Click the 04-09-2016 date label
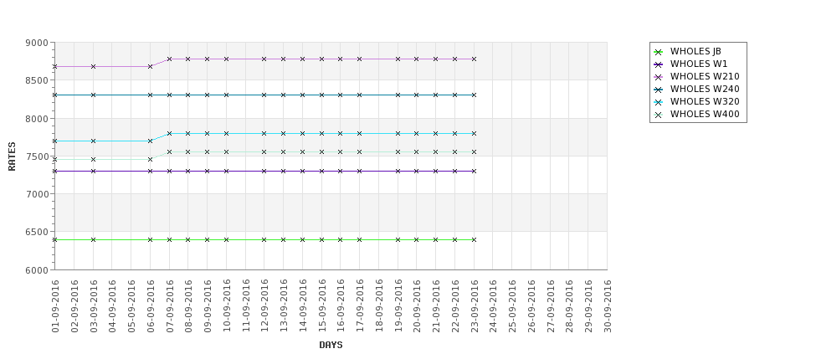This screenshot has width=816, height=359. (x=112, y=306)
